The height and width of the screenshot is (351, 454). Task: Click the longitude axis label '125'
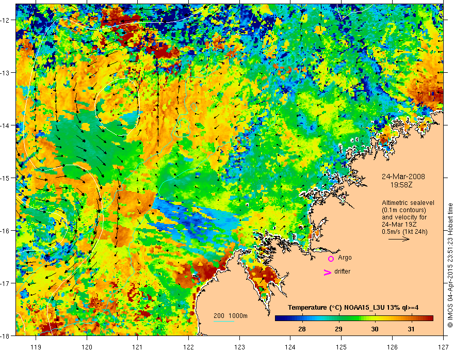[342, 347]
